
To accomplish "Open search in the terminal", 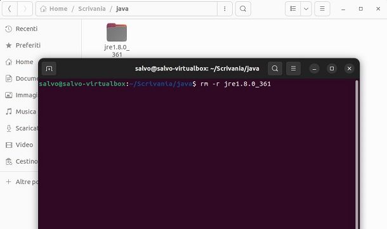I will [275, 69].
